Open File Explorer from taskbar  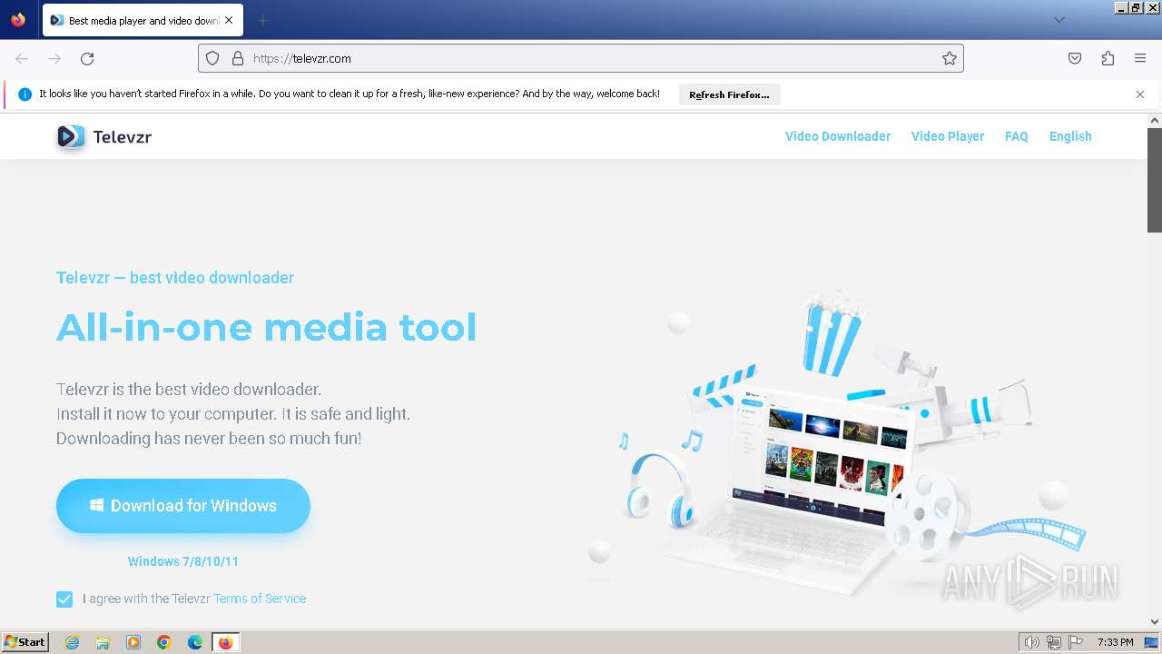tap(103, 642)
